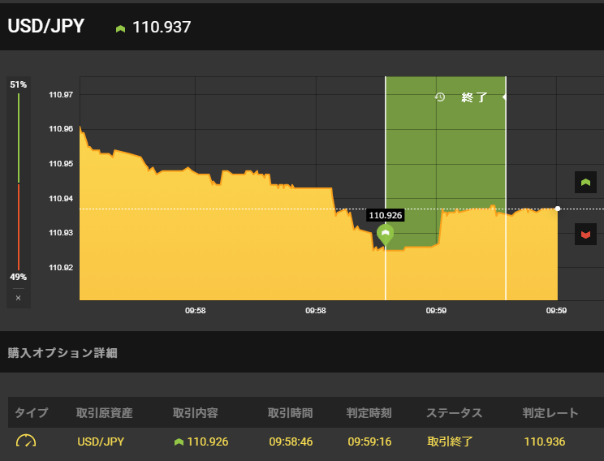Click the green entry pin marker on chart

pyautogui.click(x=385, y=235)
